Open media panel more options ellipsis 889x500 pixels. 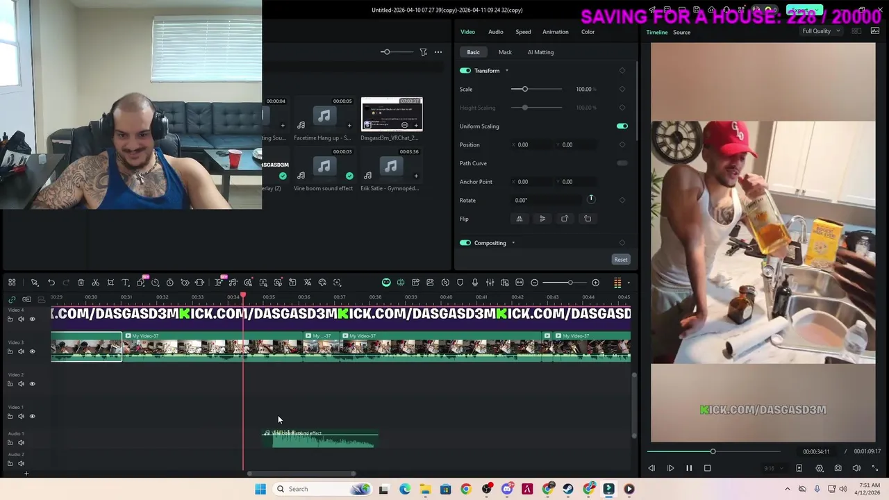(x=438, y=52)
